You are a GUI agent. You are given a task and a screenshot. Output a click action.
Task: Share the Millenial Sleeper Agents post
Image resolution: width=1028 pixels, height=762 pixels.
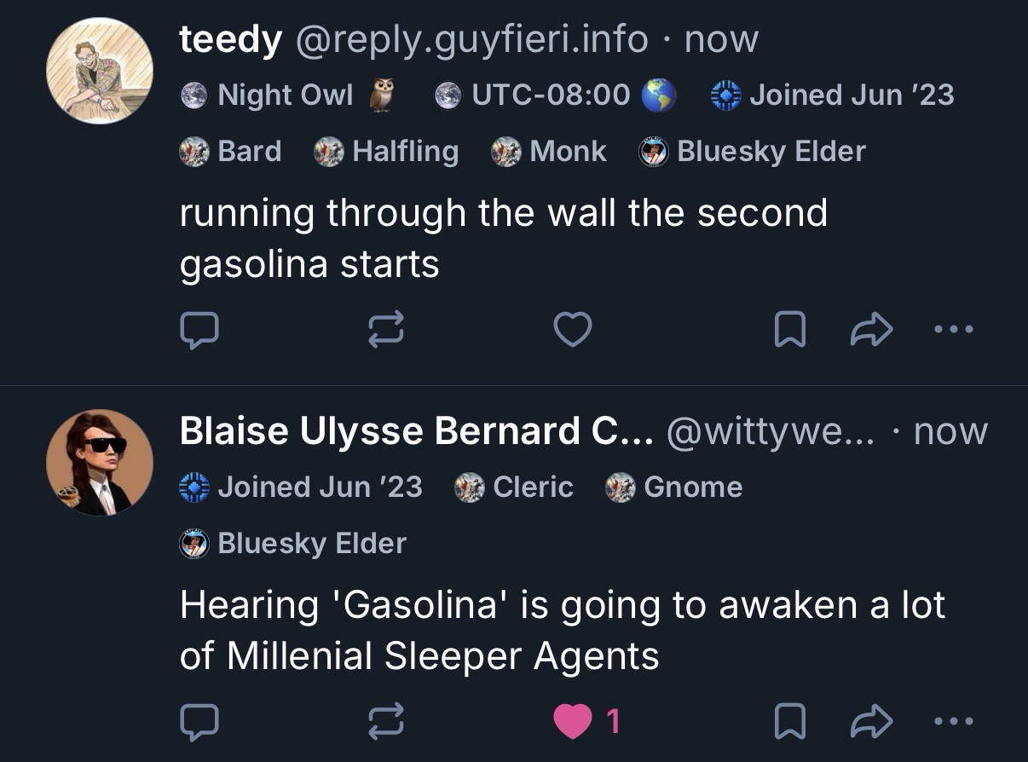pyautogui.click(x=871, y=723)
